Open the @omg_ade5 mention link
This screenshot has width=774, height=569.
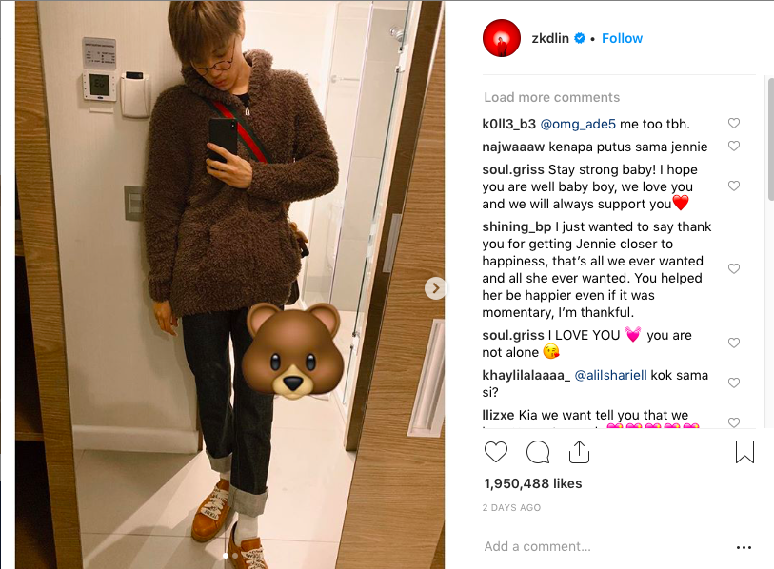click(x=578, y=124)
